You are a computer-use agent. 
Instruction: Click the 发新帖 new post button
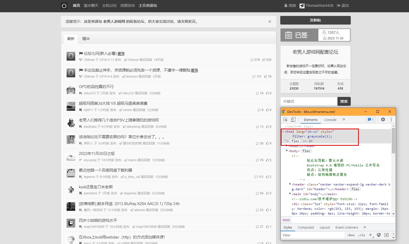coord(315,20)
